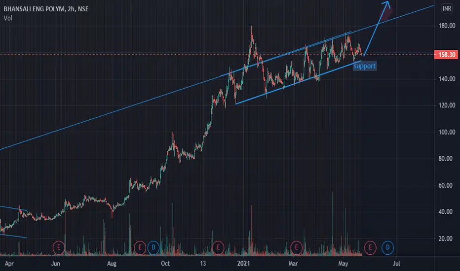Open the earnings E marker above Mar
The image size is (460, 271).
pos(296,247)
